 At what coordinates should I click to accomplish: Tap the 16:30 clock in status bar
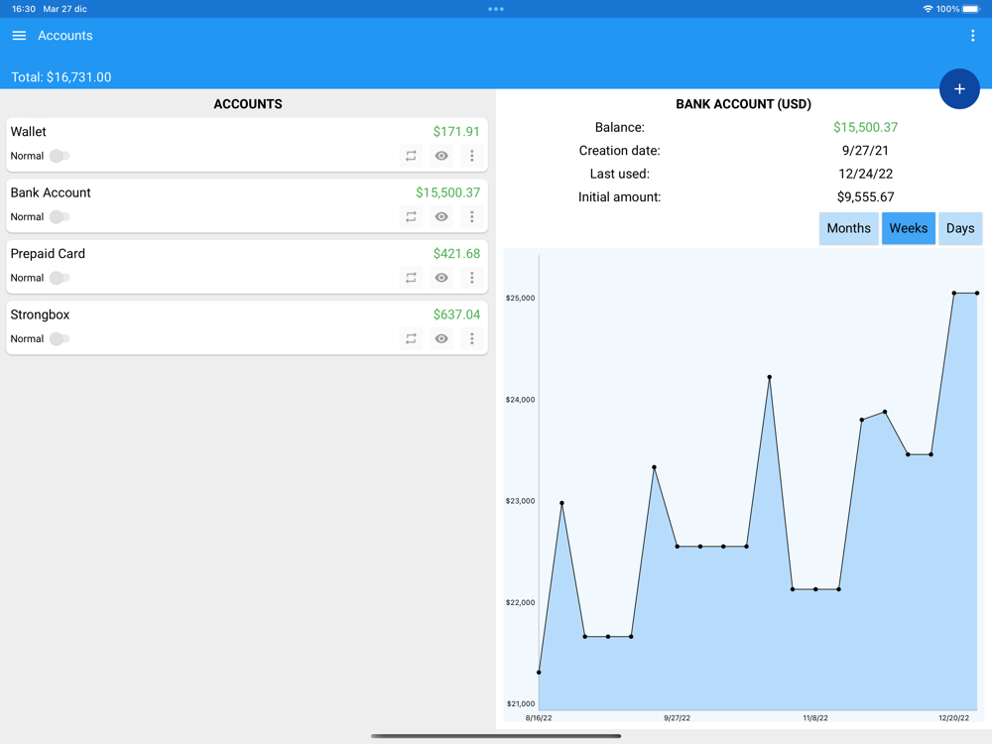(24, 9)
